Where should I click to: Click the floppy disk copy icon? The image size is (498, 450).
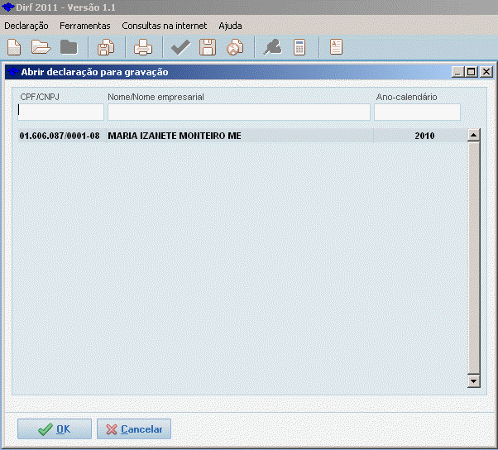point(106,47)
